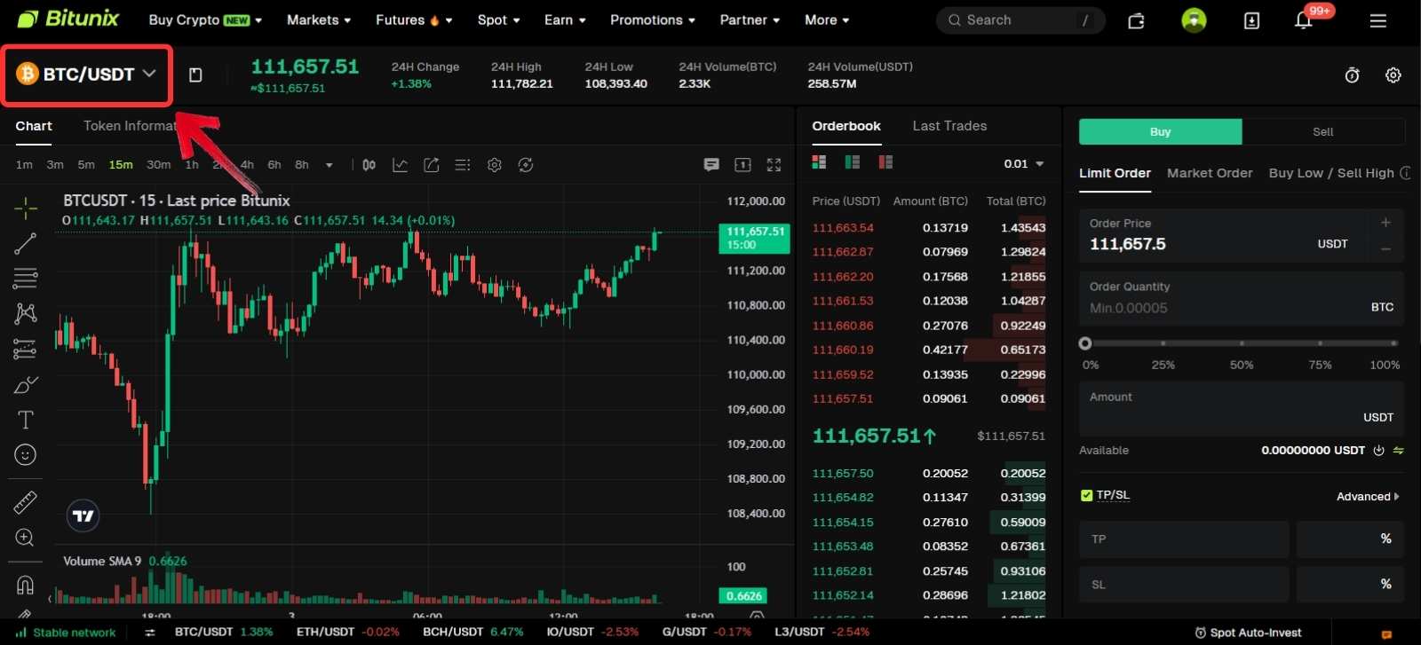
Task: Show bids-only orderbook view
Action: 853,161
